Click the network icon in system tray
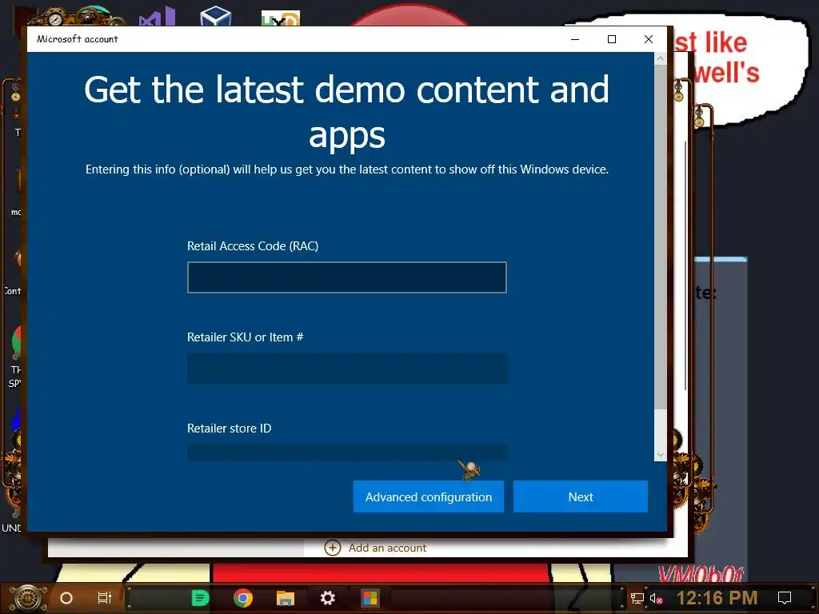The height and width of the screenshot is (614, 819). (x=637, y=598)
